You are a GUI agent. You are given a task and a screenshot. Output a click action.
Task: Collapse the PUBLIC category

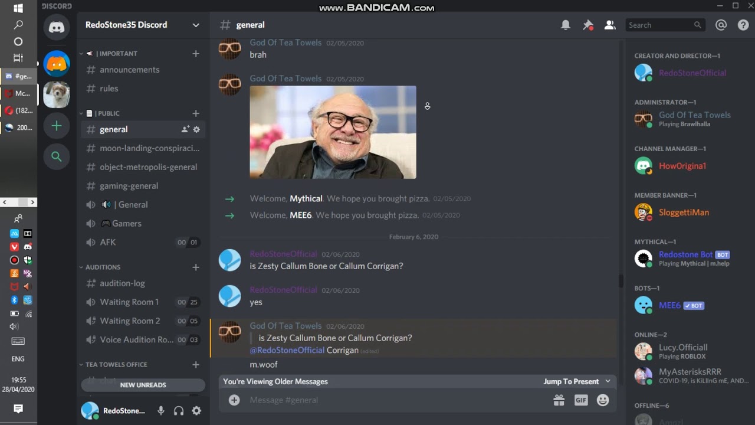(102, 113)
